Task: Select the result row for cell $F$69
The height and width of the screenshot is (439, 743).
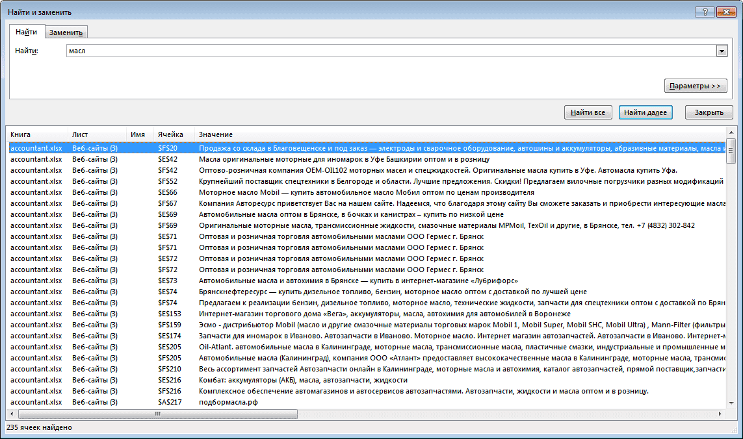Action: click(x=367, y=225)
